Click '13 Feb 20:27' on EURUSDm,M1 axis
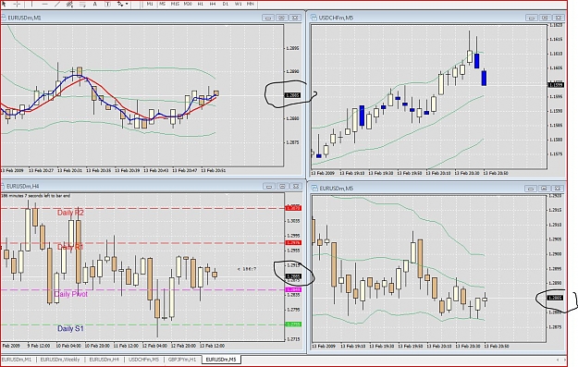 [x=41, y=171]
